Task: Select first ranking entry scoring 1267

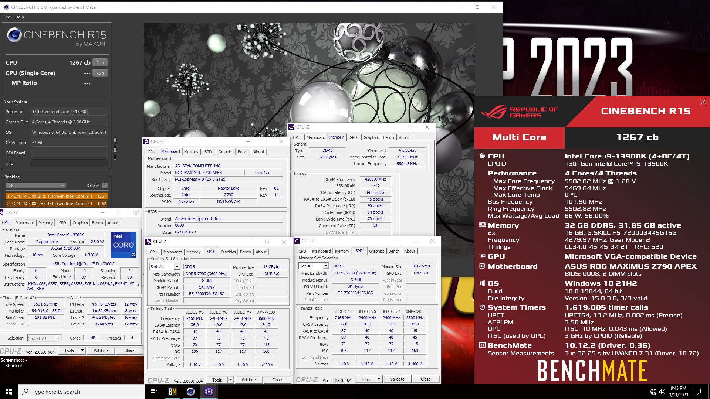Action: tap(57, 196)
